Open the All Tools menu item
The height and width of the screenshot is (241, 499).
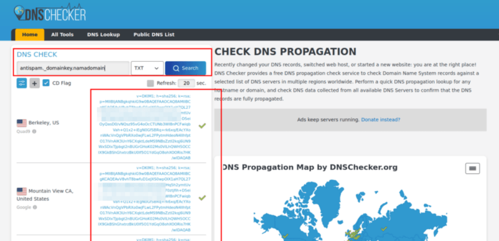[x=62, y=35]
